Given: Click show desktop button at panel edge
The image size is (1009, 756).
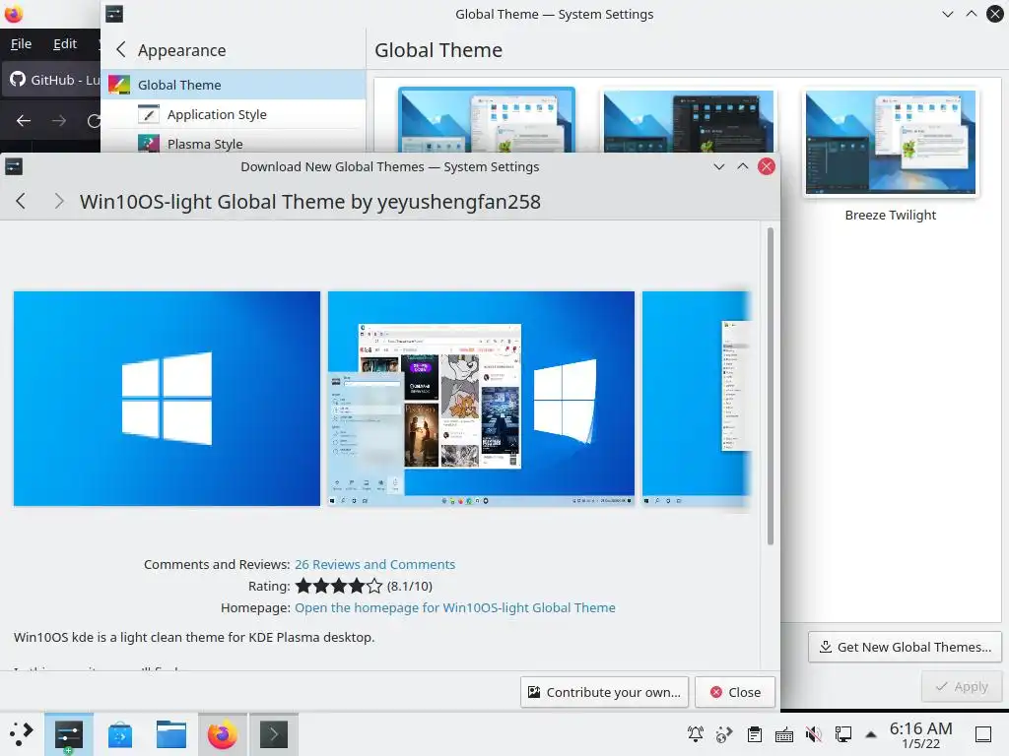Looking at the screenshot, I should 983,734.
